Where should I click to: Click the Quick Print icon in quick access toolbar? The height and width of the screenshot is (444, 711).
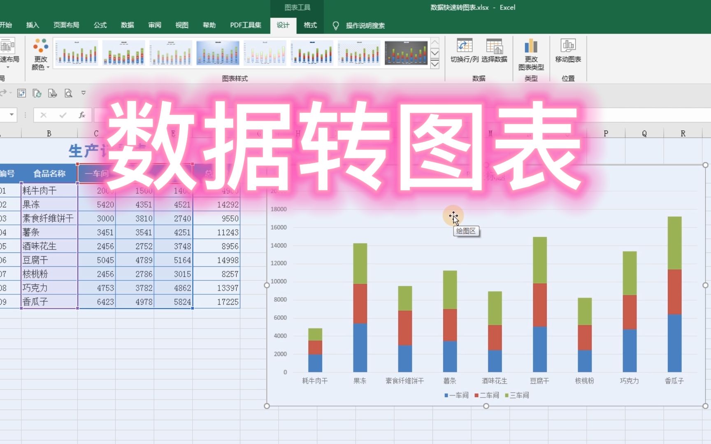coord(53,93)
